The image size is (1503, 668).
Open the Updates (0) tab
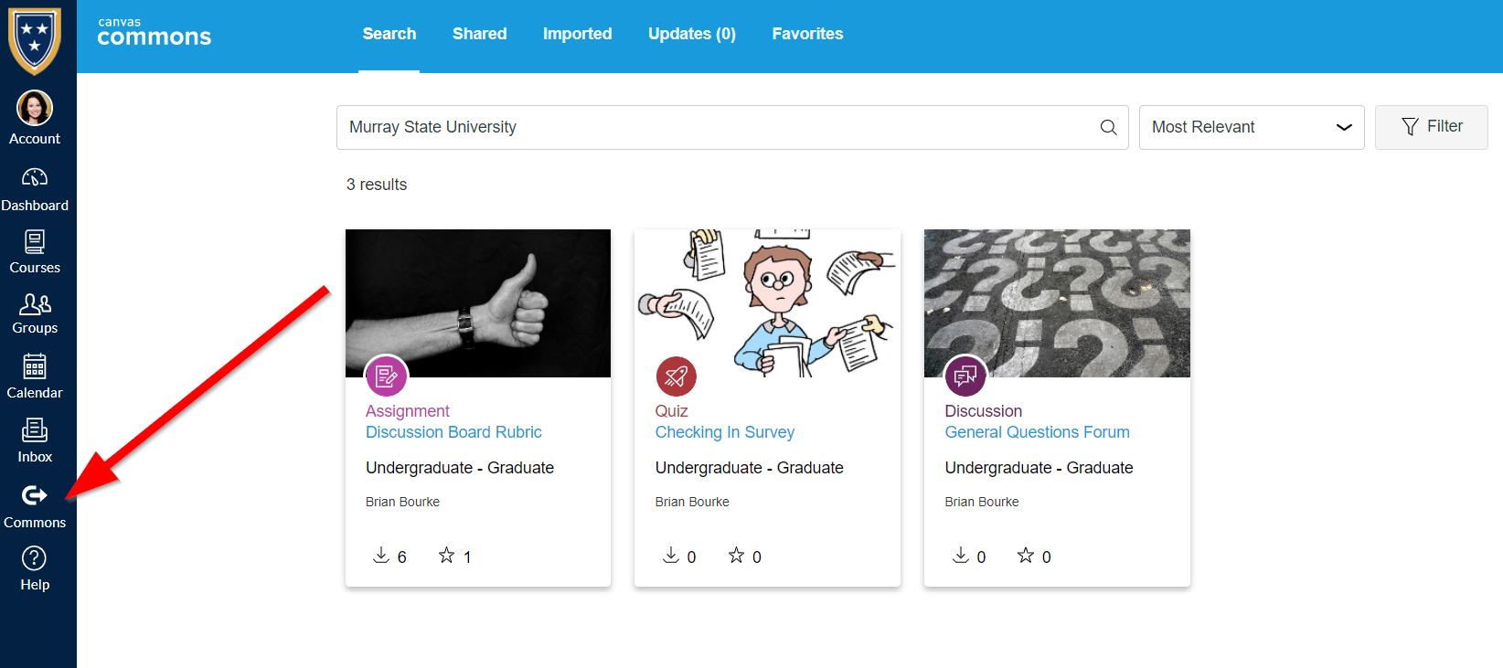pyautogui.click(x=692, y=34)
